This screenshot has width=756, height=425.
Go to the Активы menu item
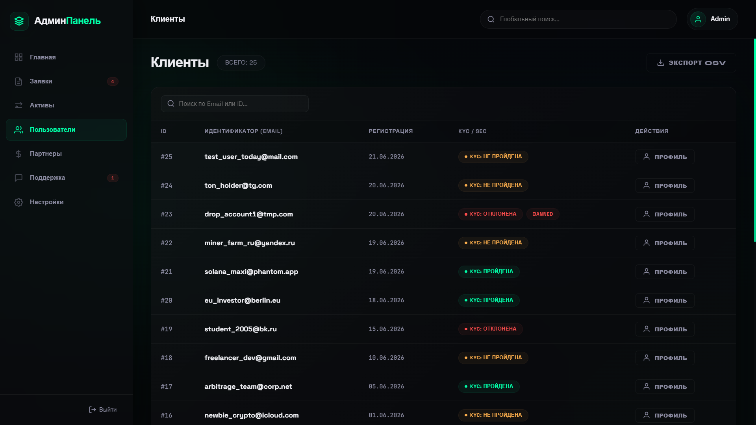66,105
